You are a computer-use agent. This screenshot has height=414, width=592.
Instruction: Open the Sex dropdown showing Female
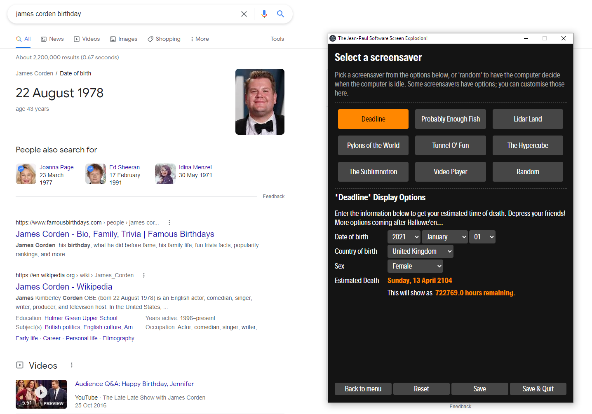click(x=415, y=266)
